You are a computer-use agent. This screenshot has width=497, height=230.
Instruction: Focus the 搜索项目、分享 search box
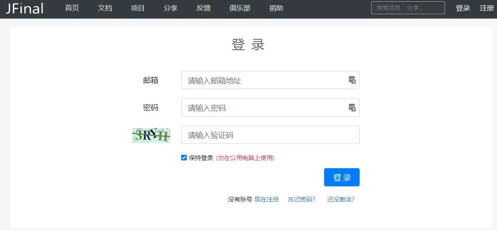tap(408, 8)
